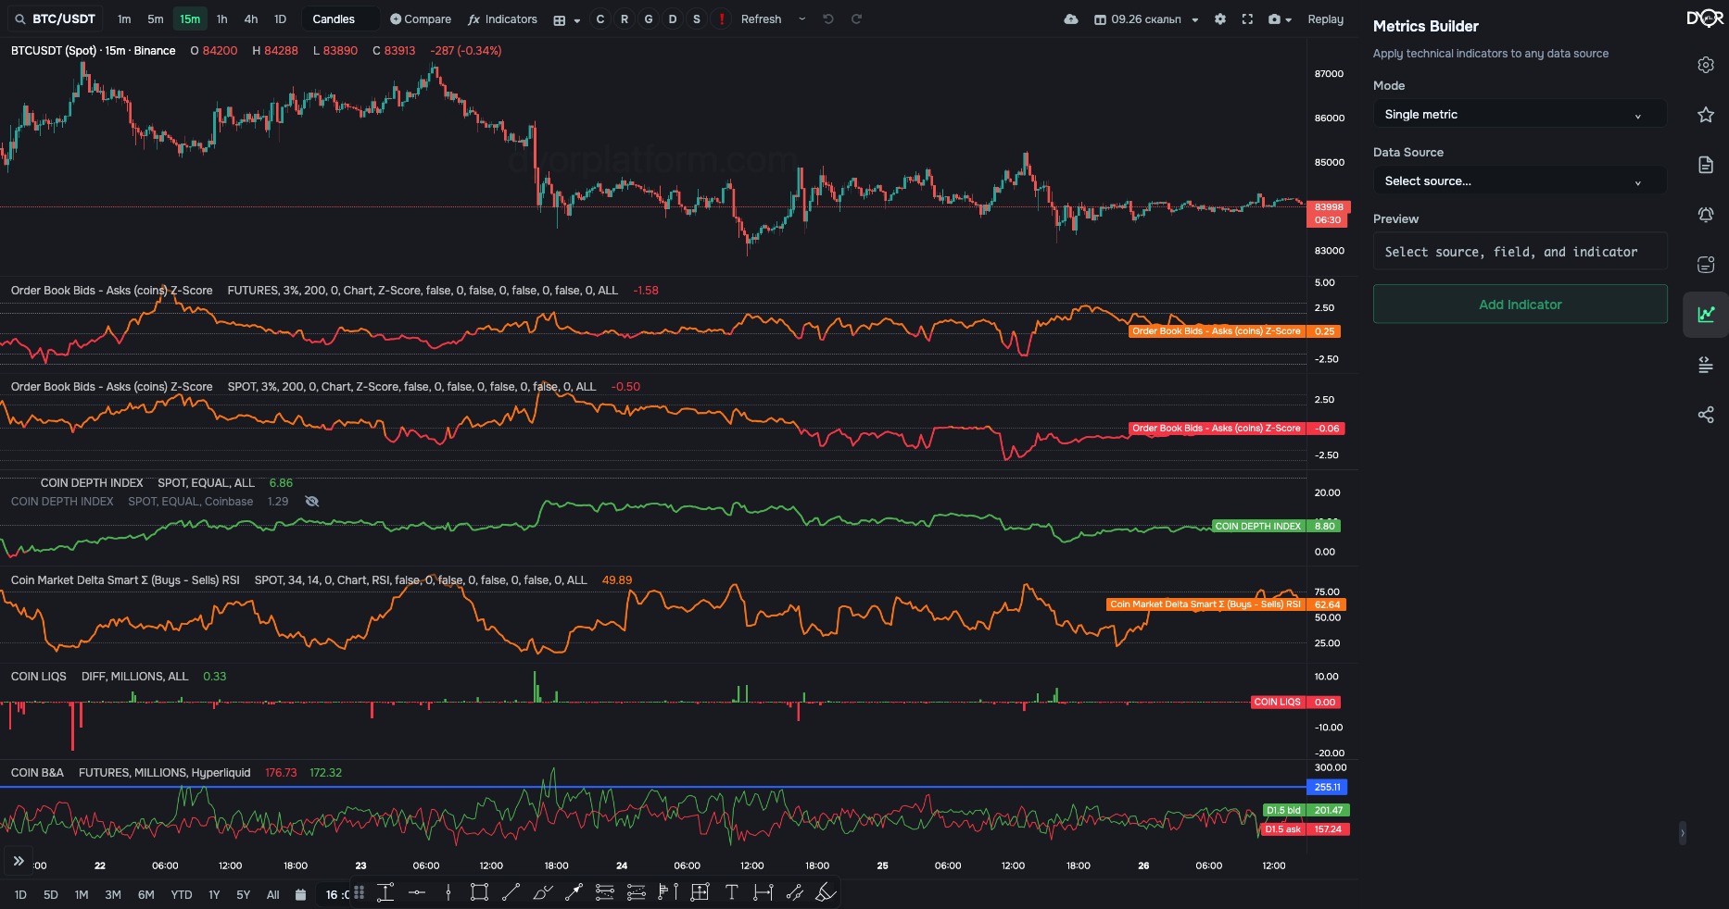The image size is (1729, 909).
Task: Select the rectangle drawing tool
Action: 479,892
